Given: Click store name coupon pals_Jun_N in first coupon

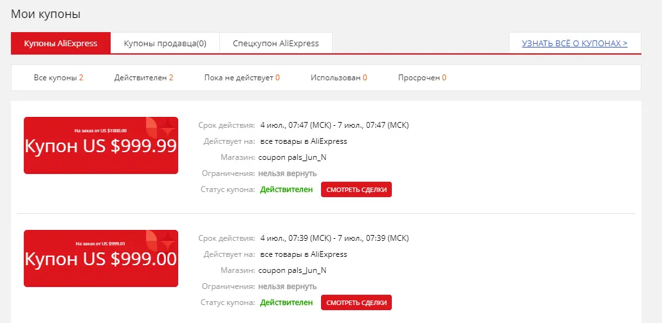Looking at the screenshot, I should click(292, 157).
